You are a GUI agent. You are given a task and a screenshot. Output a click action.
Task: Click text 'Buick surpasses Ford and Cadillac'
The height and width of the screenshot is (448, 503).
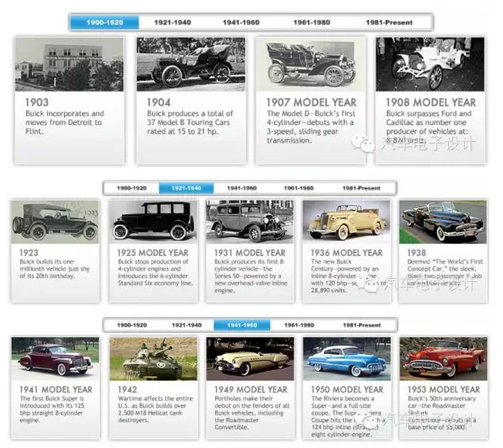tap(429, 127)
